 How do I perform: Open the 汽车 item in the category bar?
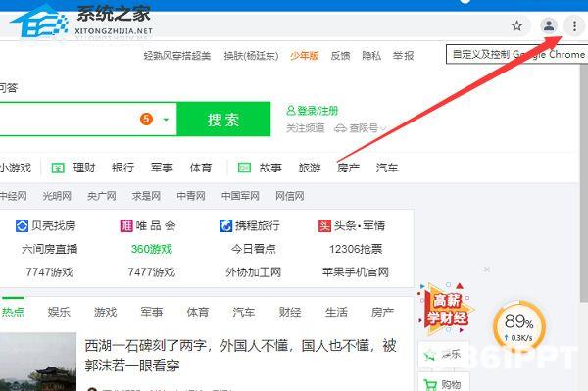point(387,168)
